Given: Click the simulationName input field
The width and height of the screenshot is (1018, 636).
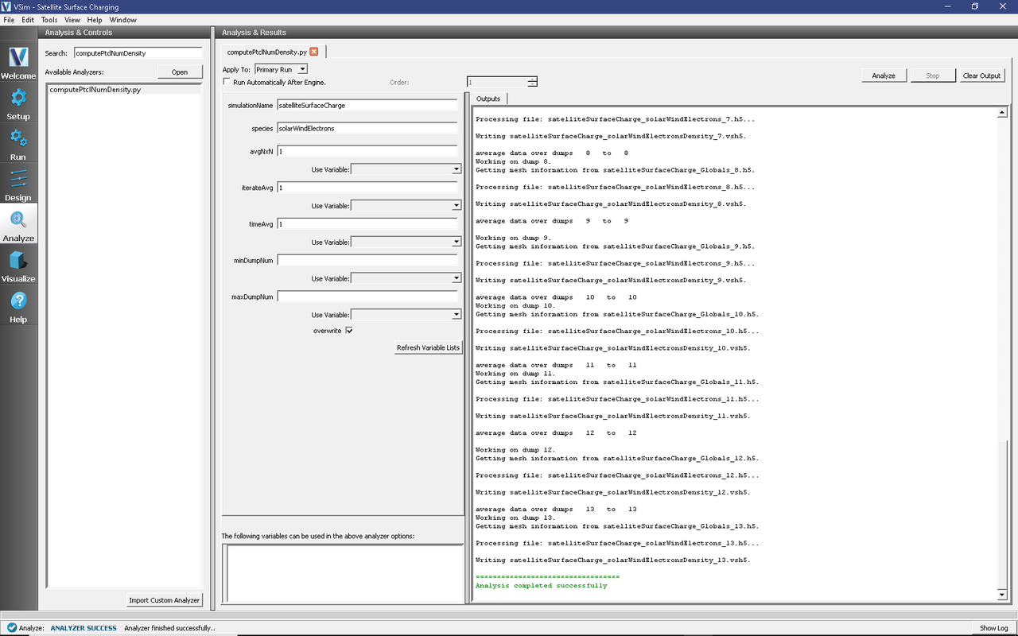Looking at the screenshot, I should click(367, 105).
